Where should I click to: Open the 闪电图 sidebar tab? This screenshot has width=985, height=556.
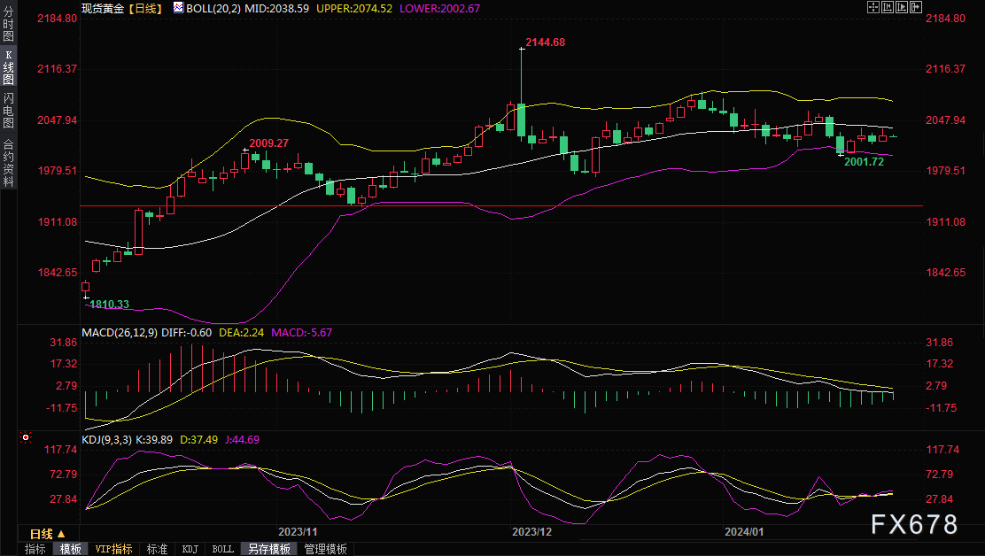pos(8,110)
